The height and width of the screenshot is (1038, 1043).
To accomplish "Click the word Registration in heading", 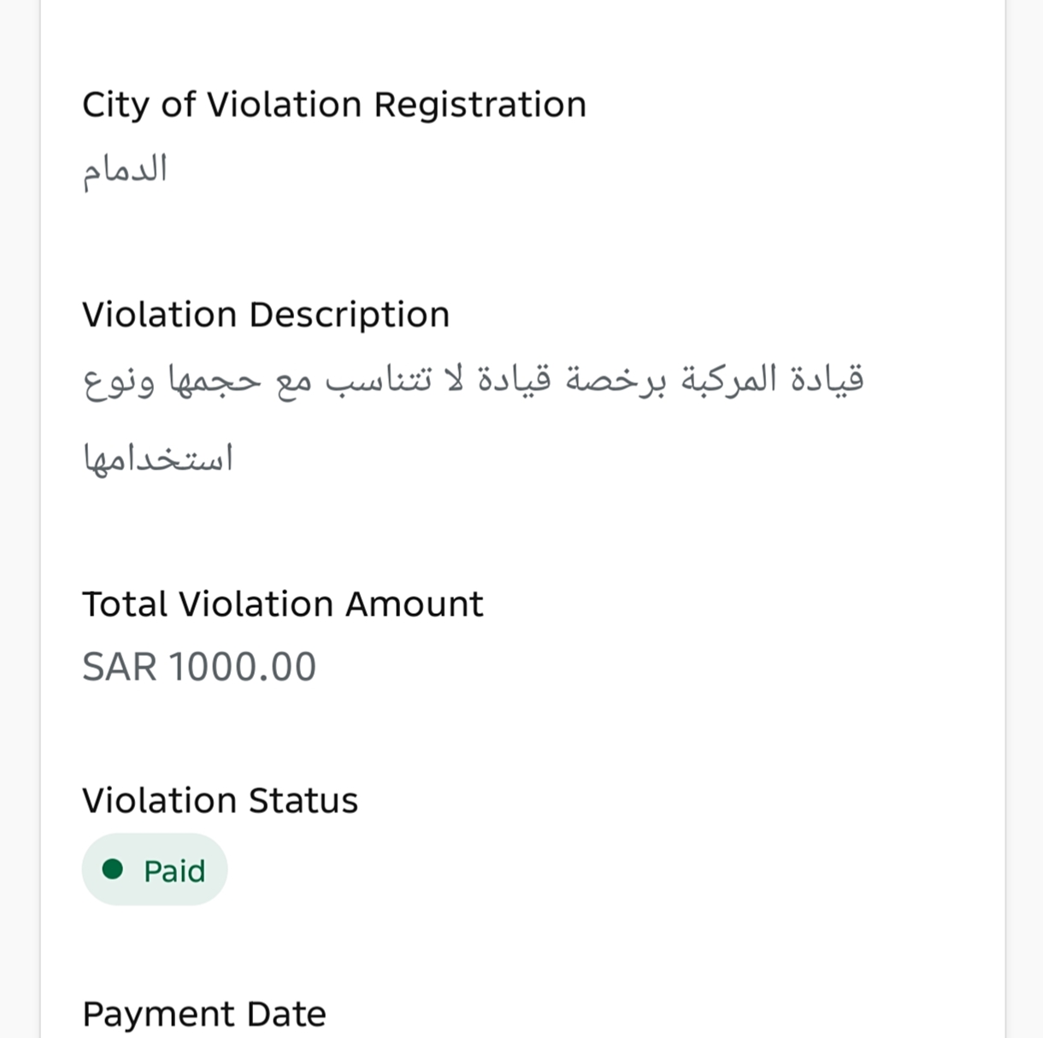I will 480,105.
